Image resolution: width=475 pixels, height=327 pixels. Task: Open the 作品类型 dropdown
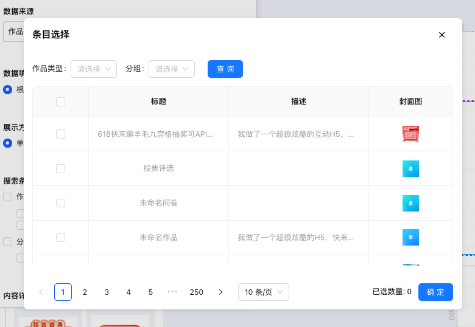tap(94, 69)
